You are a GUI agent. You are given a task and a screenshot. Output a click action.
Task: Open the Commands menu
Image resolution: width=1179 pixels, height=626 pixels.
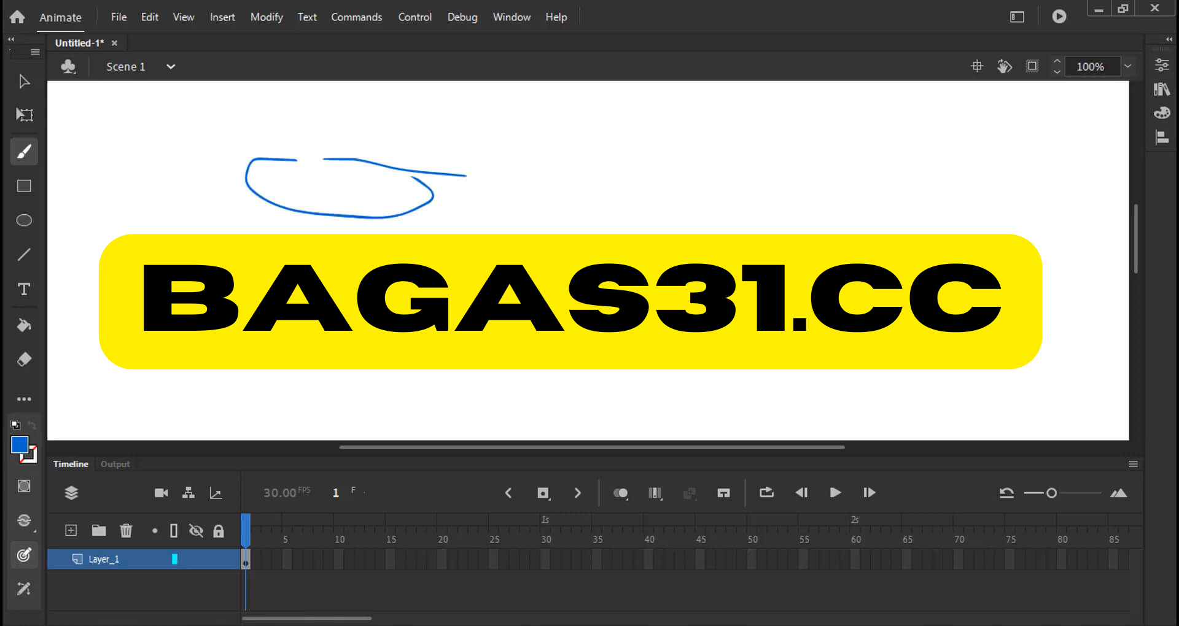click(356, 17)
